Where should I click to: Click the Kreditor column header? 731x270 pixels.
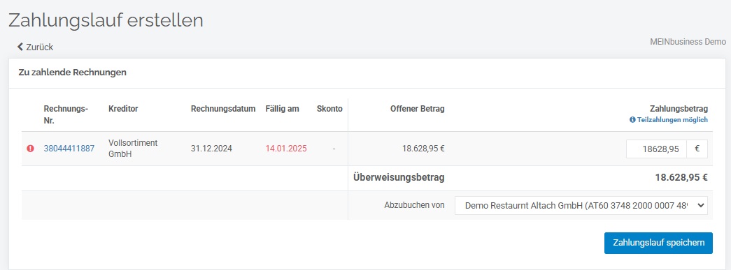(x=123, y=109)
